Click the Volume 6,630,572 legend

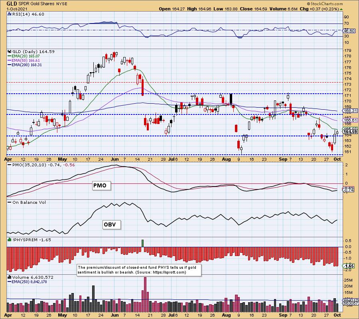click(33, 278)
